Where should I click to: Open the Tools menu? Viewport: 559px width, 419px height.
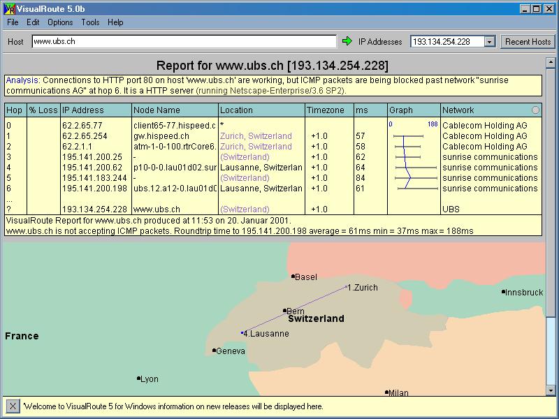[x=90, y=22]
